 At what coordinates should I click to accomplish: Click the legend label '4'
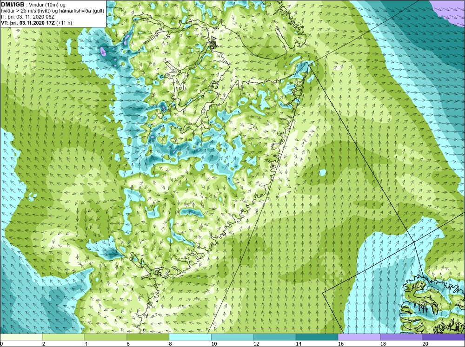(86, 344)
